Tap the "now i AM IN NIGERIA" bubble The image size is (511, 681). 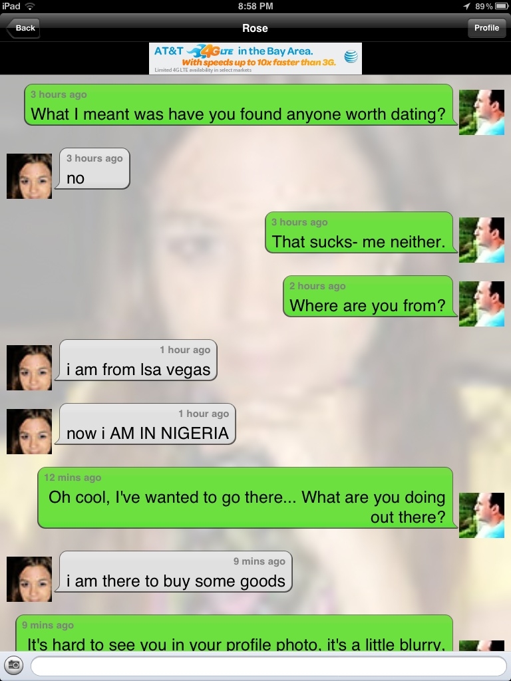[x=145, y=424]
